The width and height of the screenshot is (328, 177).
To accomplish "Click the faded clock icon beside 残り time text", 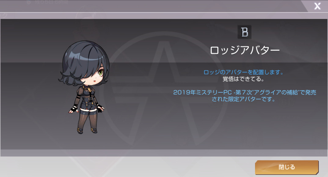I will pos(29,2).
